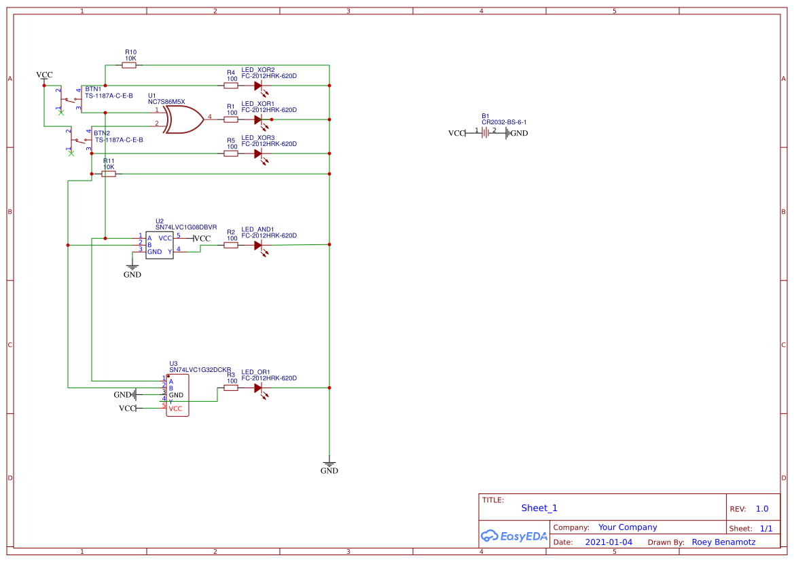Click the CR2032 battery symbol B1
The width and height of the screenshot is (794, 562).
484,133
